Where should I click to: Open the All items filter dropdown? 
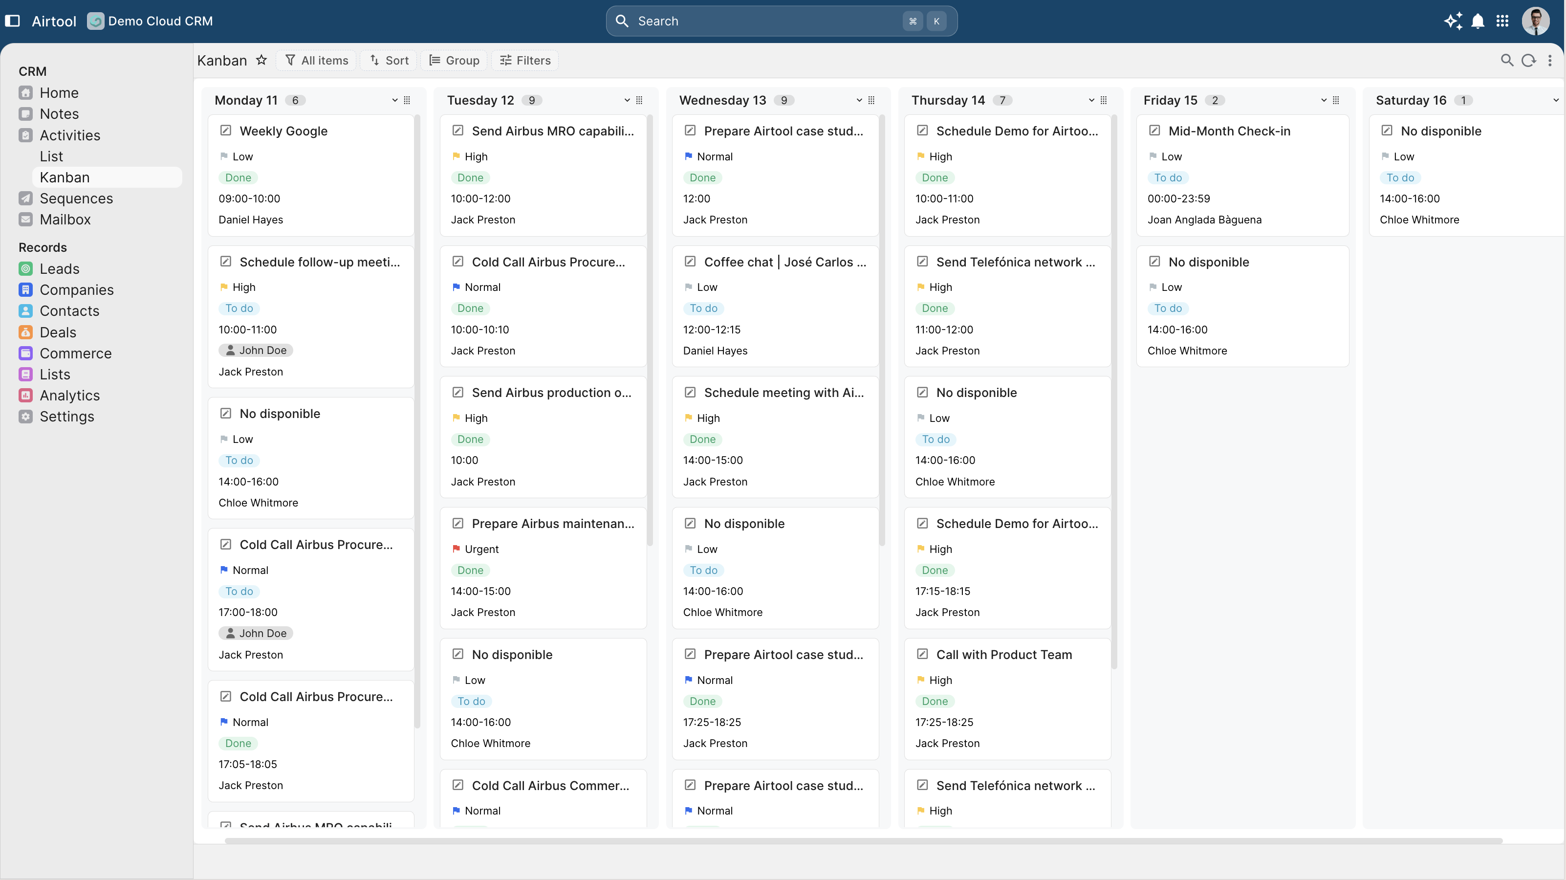click(316, 60)
